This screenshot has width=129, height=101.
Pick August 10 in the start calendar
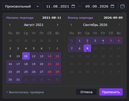(18, 56)
